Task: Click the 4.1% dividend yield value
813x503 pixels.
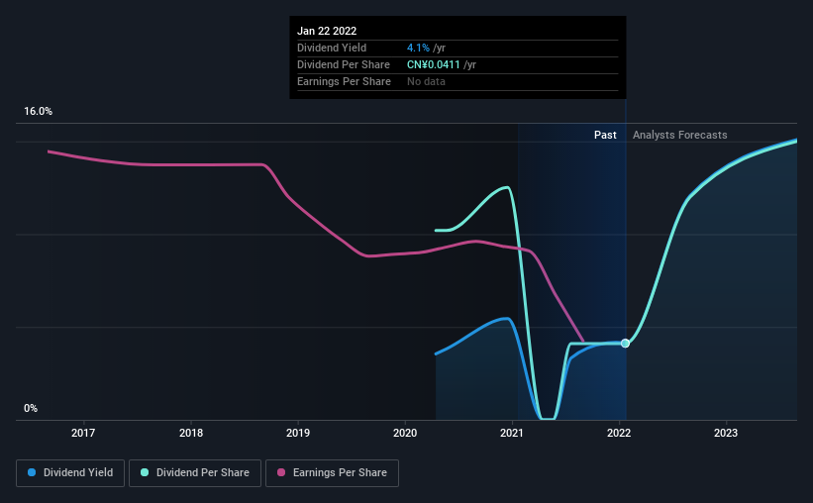Action: tap(418, 48)
